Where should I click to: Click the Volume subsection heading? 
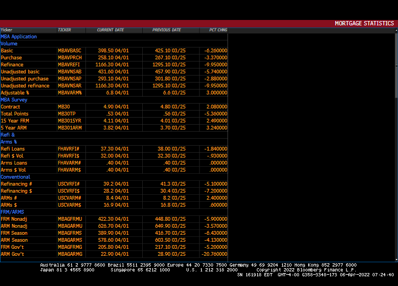click(9, 44)
